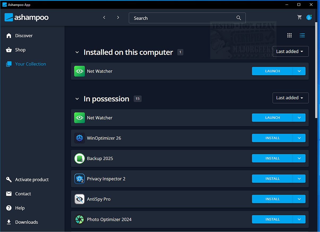320x232 pixels.
Task: Click the magnifier icon in search bar
Action: 238,18
